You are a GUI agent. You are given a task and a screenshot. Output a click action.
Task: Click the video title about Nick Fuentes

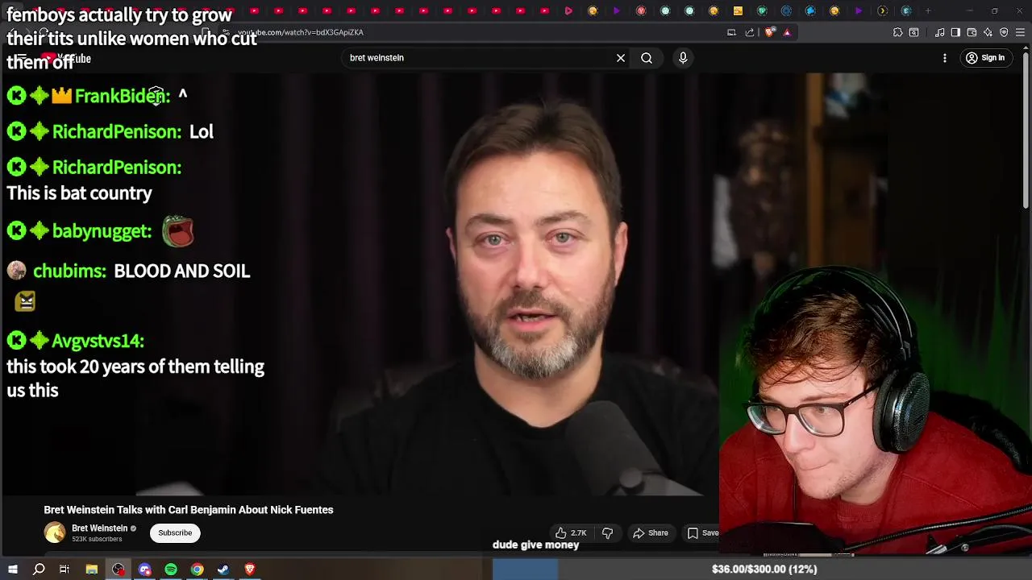pyautogui.click(x=189, y=510)
